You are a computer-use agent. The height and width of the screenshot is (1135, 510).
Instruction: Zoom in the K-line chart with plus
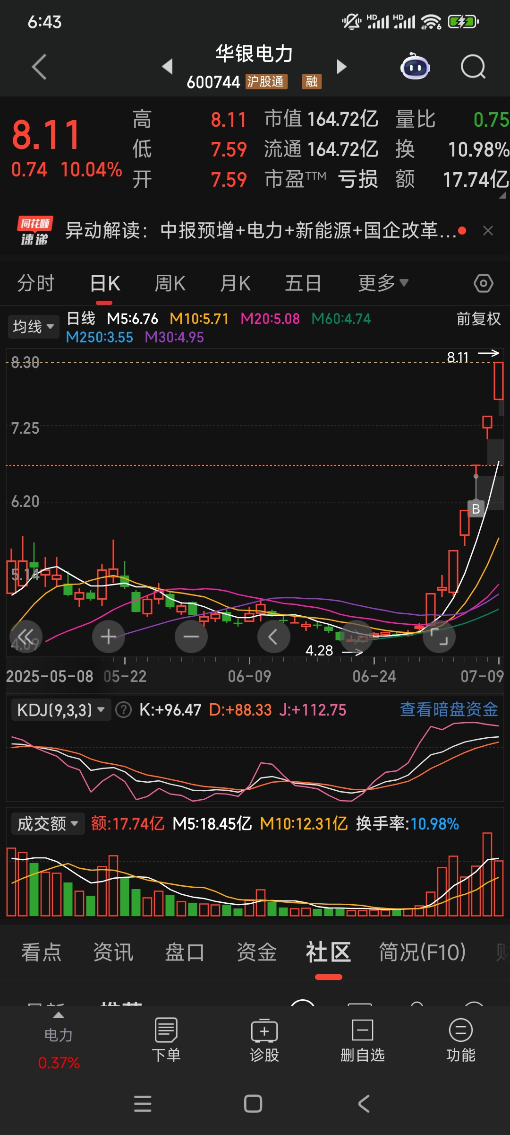tap(109, 636)
